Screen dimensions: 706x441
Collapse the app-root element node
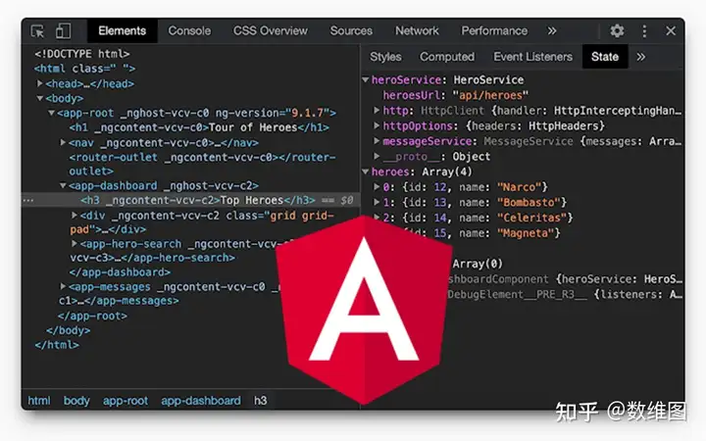(52, 113)
